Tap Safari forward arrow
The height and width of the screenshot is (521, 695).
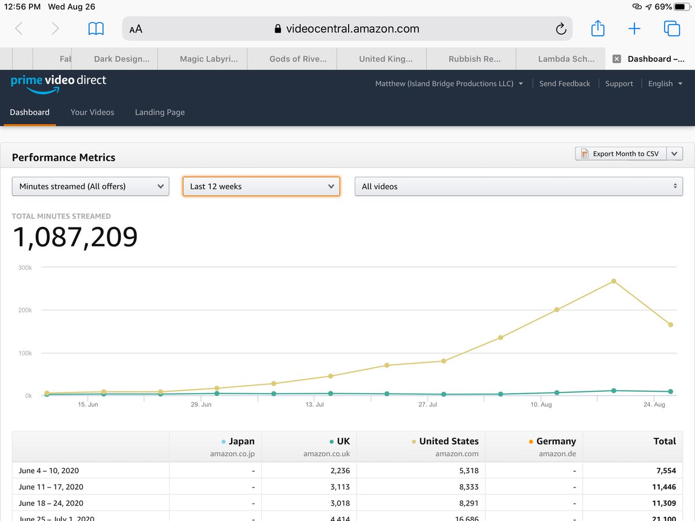[55, 29]
